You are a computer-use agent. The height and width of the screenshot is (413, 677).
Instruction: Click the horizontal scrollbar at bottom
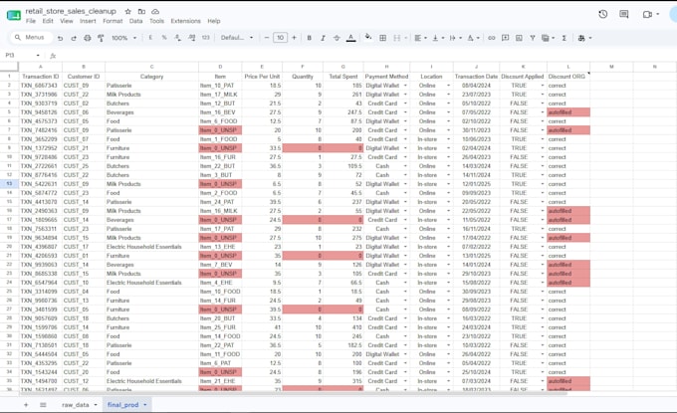tap(296, 393)
